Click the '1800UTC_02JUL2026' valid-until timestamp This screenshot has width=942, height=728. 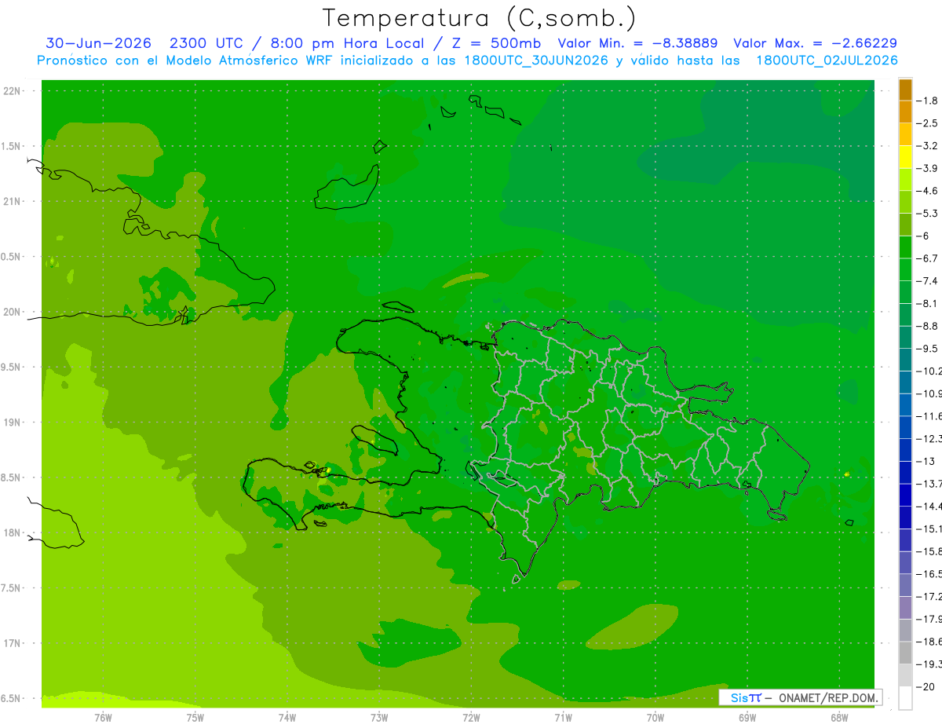tap(827, 60)
